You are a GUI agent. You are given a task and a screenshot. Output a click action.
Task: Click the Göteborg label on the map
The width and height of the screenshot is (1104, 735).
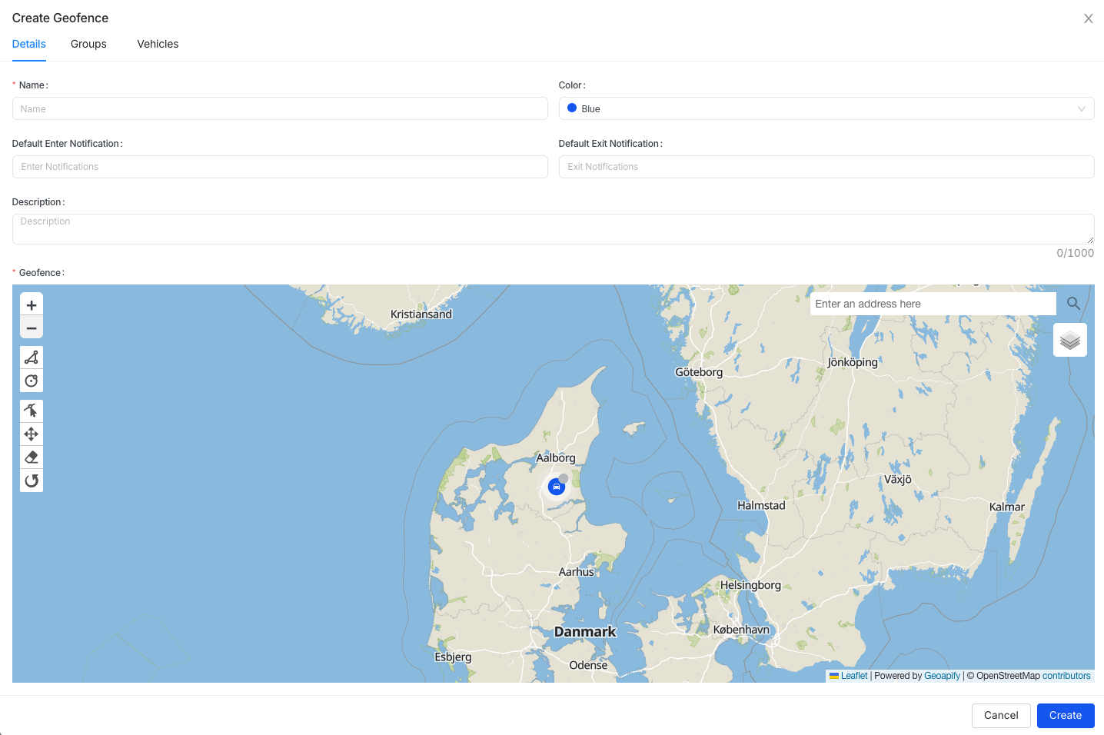699,372
